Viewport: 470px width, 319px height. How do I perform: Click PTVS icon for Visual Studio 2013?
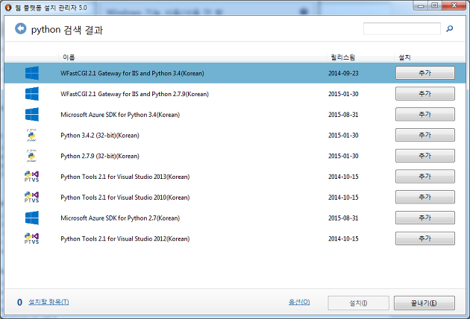[31, 177]
